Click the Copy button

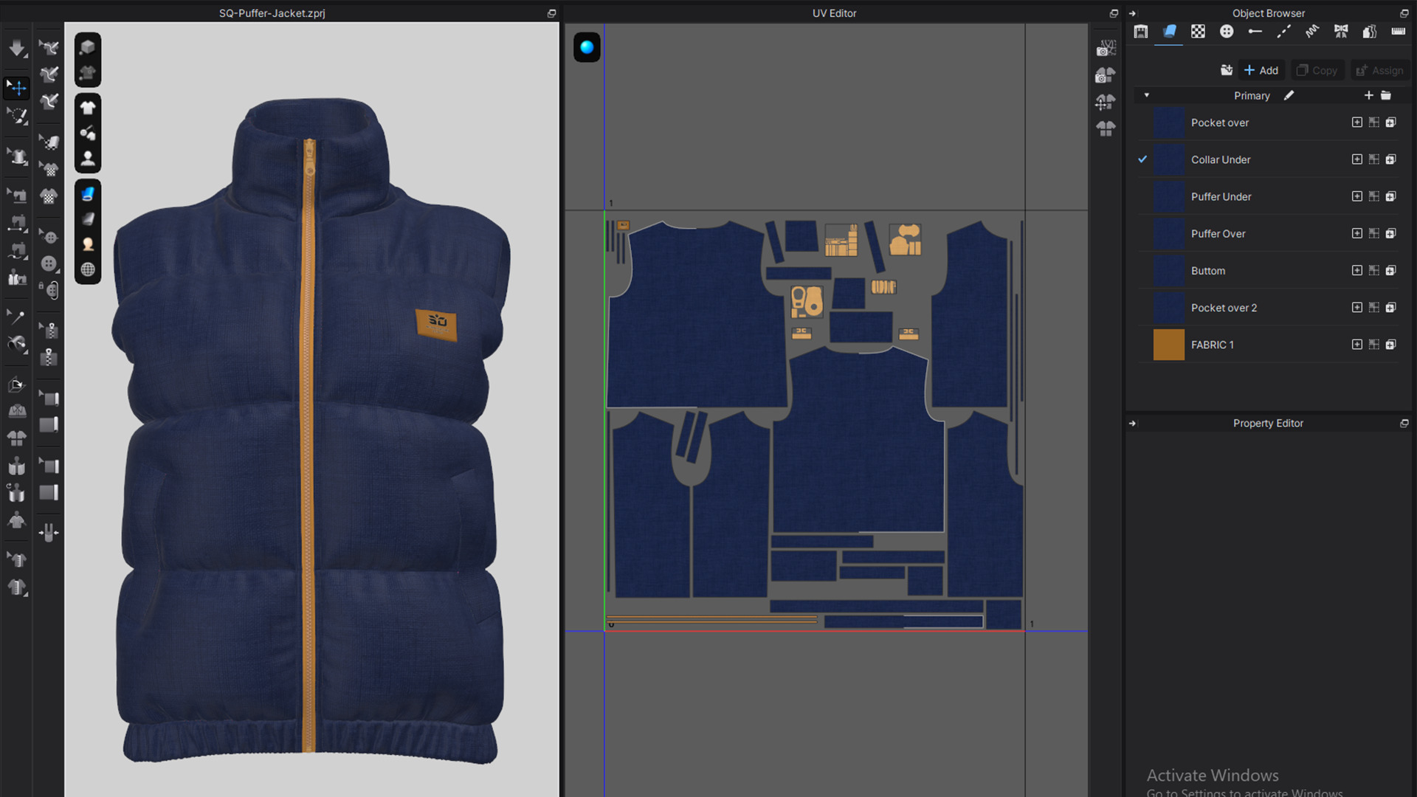pos(1317,70)
